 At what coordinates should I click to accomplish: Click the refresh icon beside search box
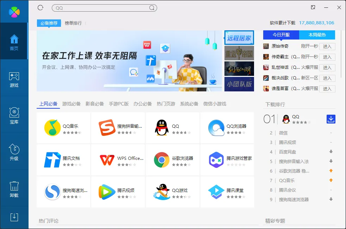(41, 8)
